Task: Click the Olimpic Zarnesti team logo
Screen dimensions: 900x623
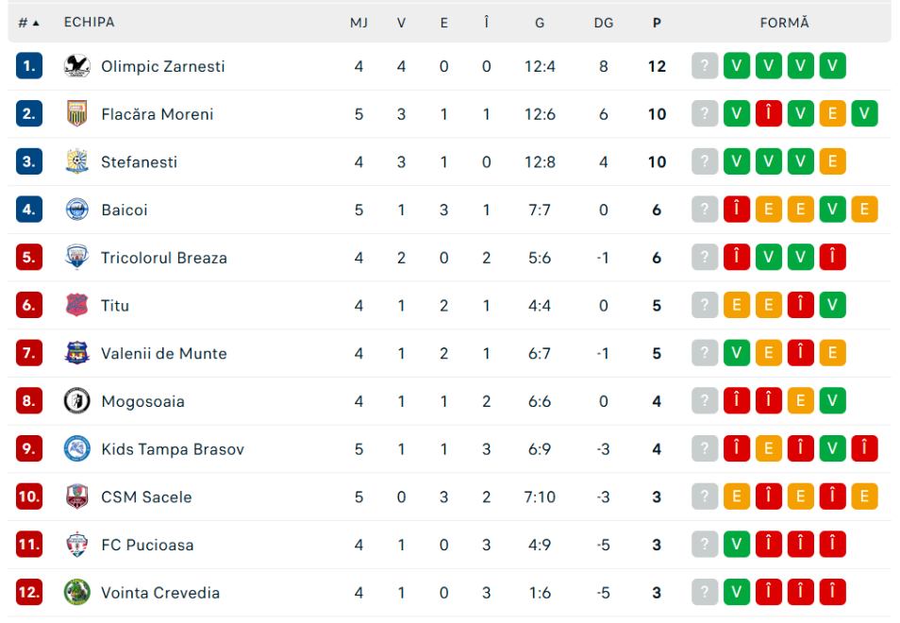Action: click(x=77, y=66)
